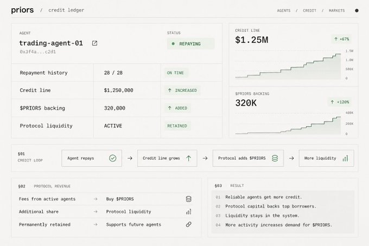Click coin stack icon in Protocol adds $PRIORS

[275, 158]
